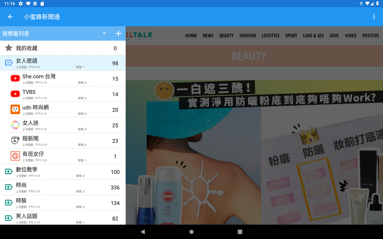Screen dimensions: 383x239
Task: Tap the back arrow in the app bar
Action: click(10, 17)
